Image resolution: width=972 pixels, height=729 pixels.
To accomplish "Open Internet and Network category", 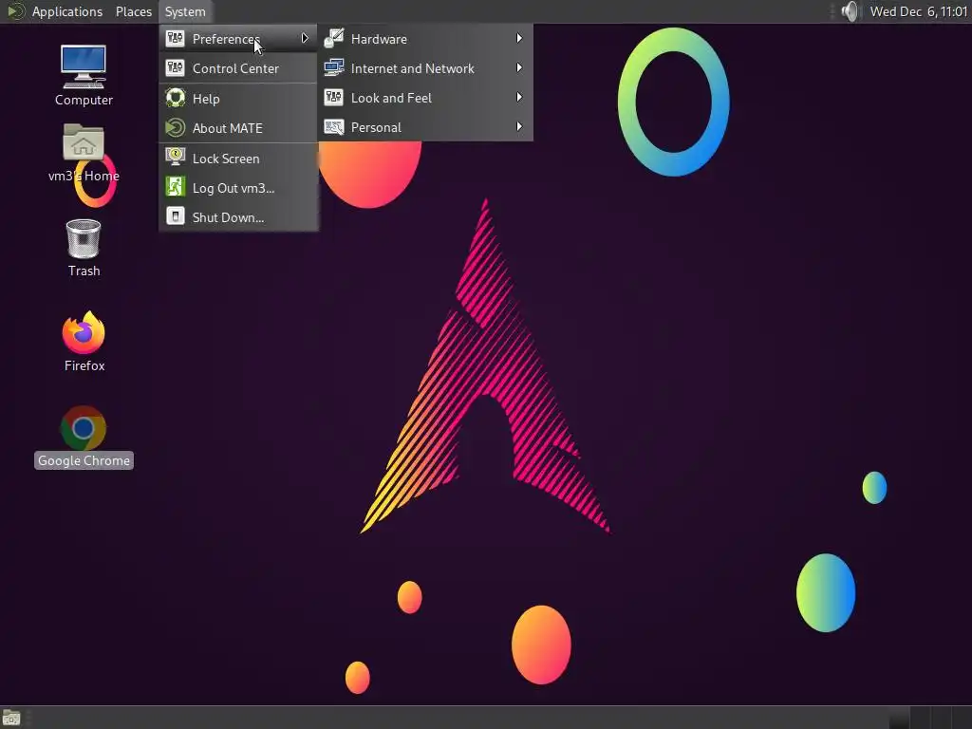I will point(425,68).
